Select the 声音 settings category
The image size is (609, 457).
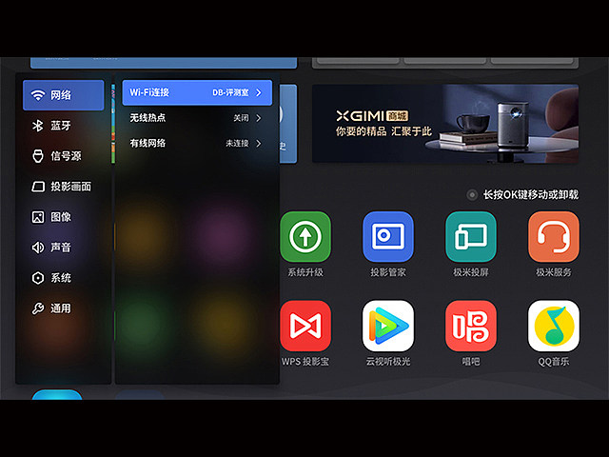(64, 248)
